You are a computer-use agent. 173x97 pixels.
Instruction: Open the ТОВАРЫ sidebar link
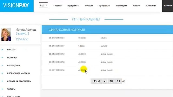click(x=11, y=89)
